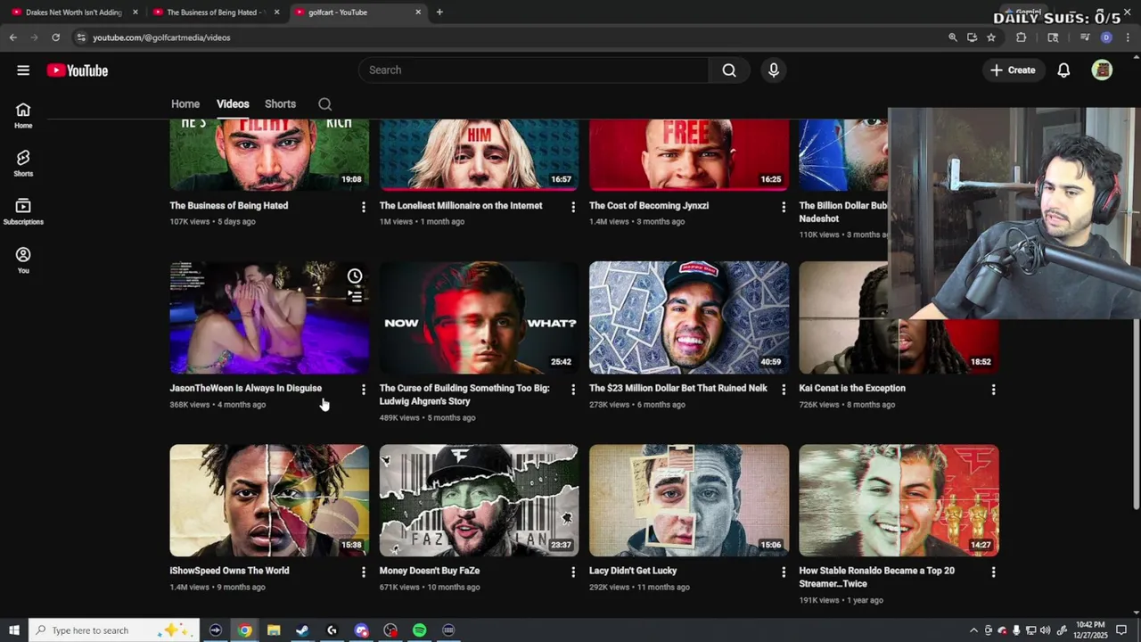Open Money Doesn't Buy FaZe title
The height and width of the screenshot is (642, 1141).
point(430,571)
